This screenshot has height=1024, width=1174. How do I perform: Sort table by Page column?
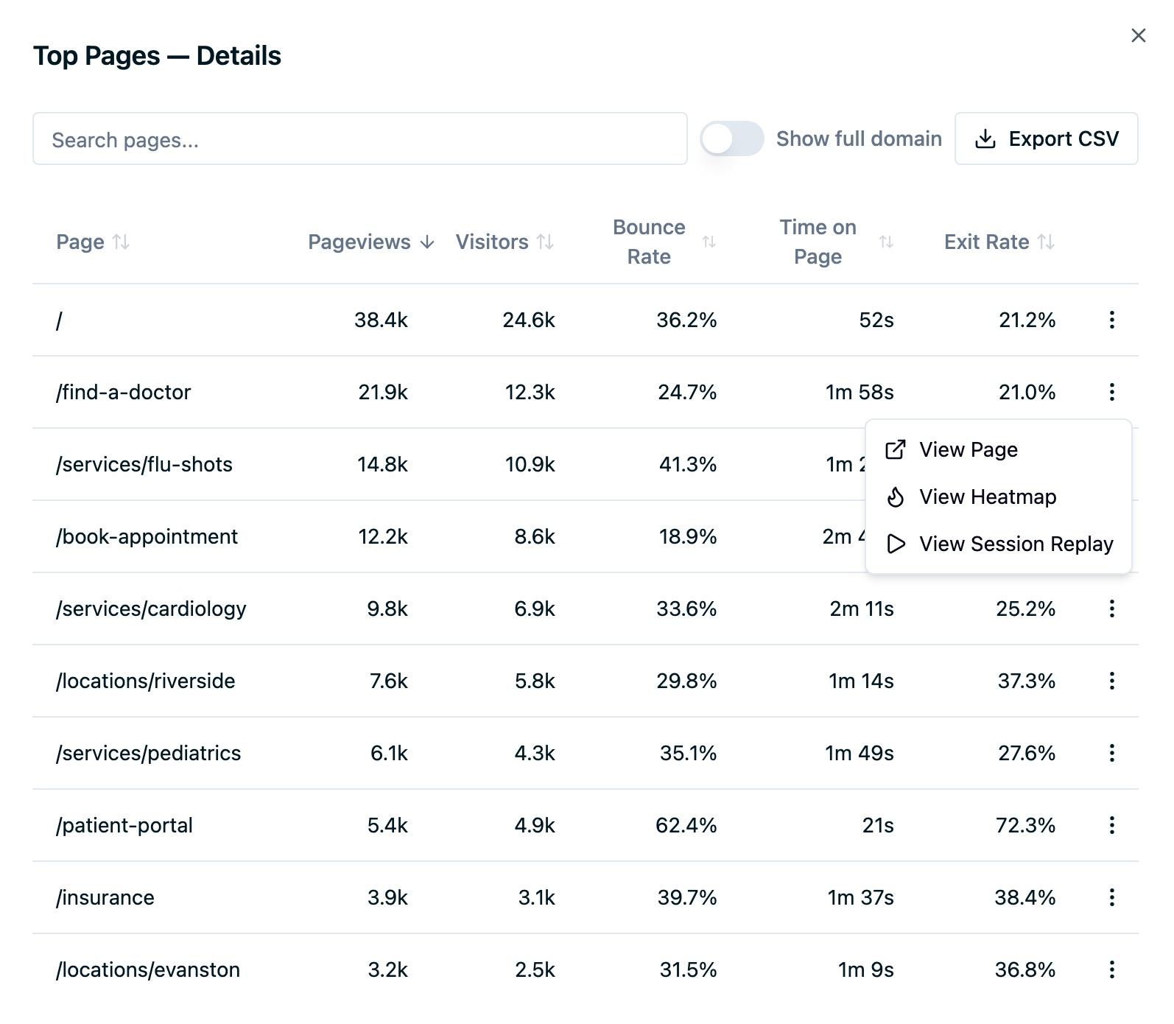click(x=93, y=242)
